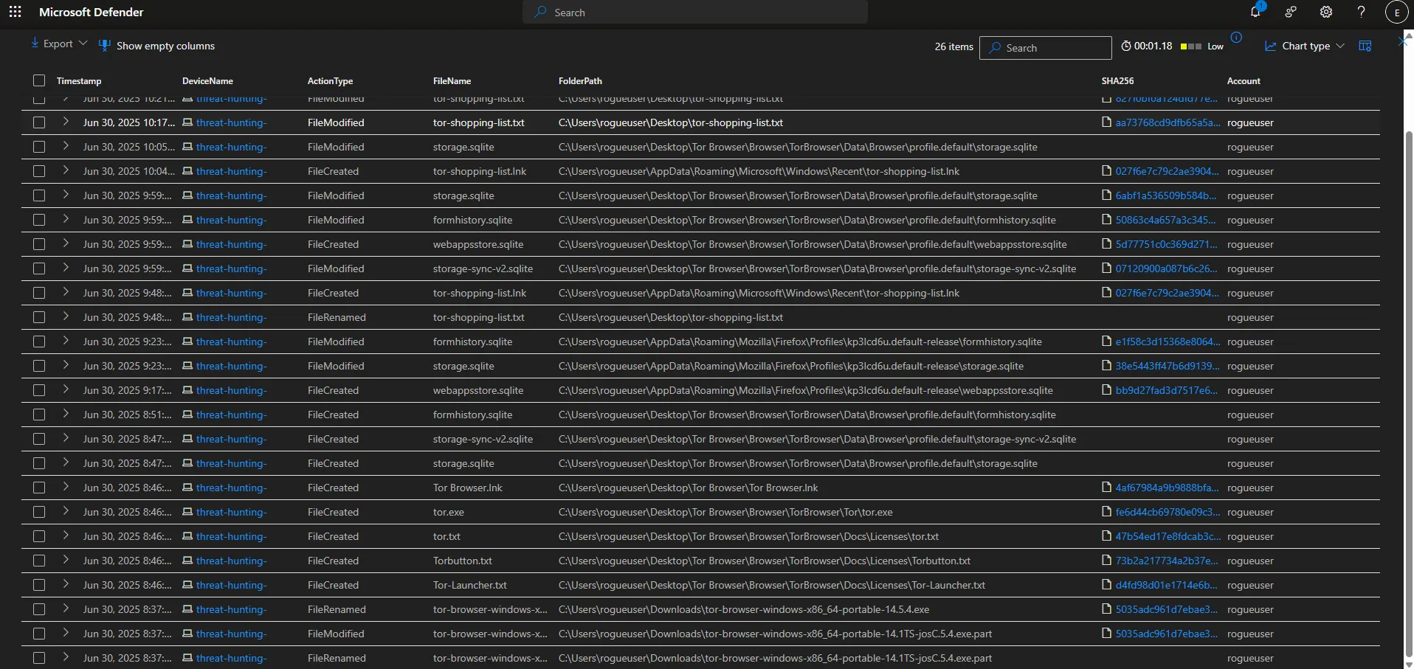Tick the select-all checkbox in the header
The image size is (1414, 669).
coord(39,80)
